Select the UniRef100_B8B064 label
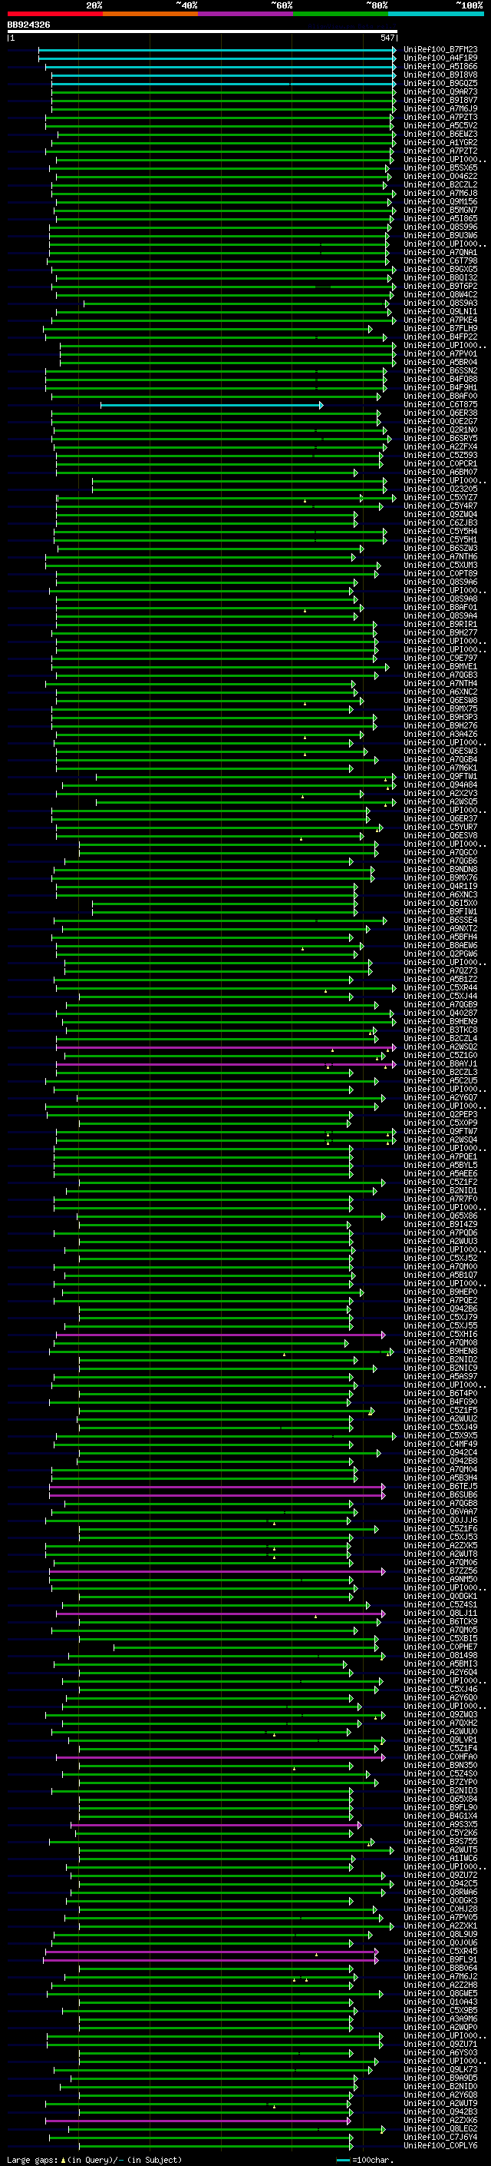 click(440, 1969)
